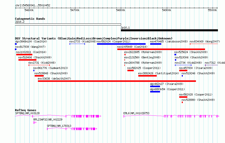Open the EML6|NM_001039753 gene label

pyautogui.click(x=136, y=113)
